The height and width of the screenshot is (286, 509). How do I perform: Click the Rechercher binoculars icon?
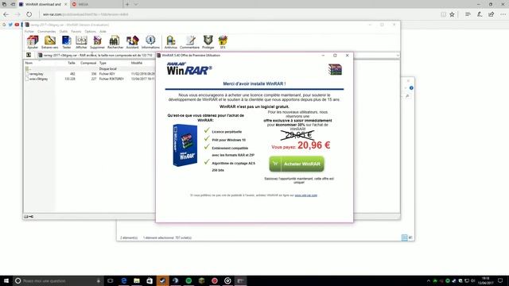pos(115,42)
